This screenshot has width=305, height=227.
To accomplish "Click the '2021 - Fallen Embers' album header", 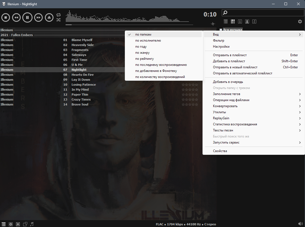I will click(x=62, y=35).
